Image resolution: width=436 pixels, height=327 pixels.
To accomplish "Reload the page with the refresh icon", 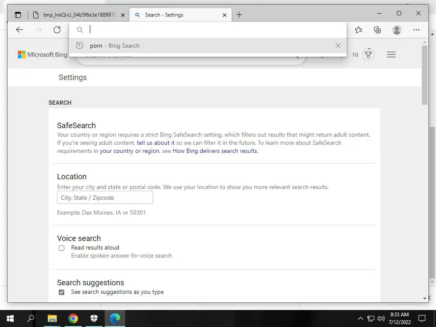I will pyautogui.click(x=57, y=30).
